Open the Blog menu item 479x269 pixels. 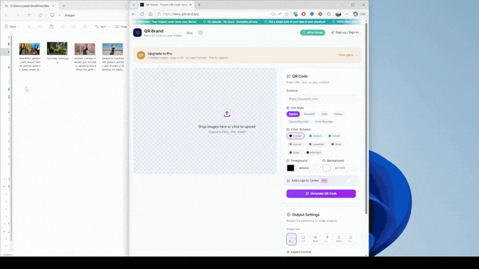pos(189,32)
